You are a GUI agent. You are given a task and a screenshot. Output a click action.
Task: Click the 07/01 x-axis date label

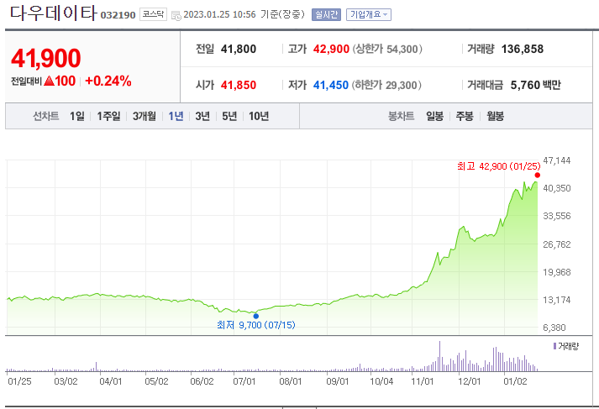tap(244, 381)
